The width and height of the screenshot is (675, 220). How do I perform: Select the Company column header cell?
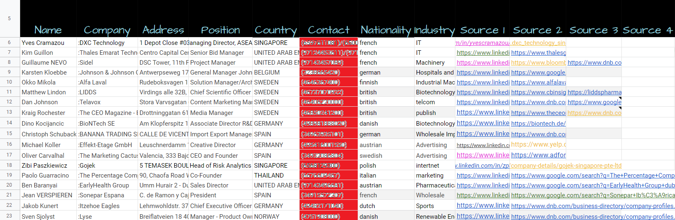[107, 19]
